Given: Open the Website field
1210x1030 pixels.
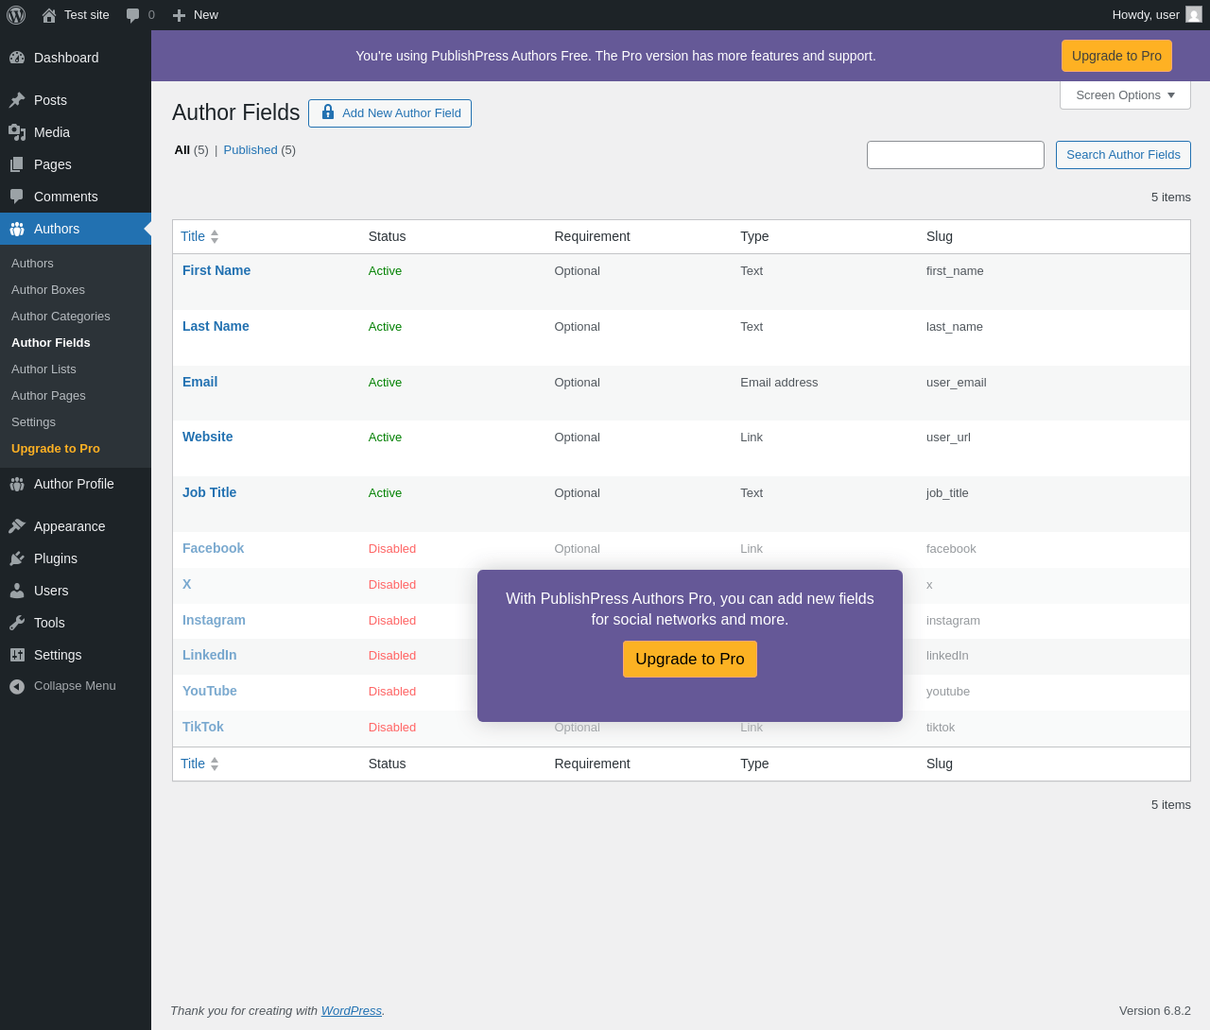Looking at the screenshot, I should 207,437.
